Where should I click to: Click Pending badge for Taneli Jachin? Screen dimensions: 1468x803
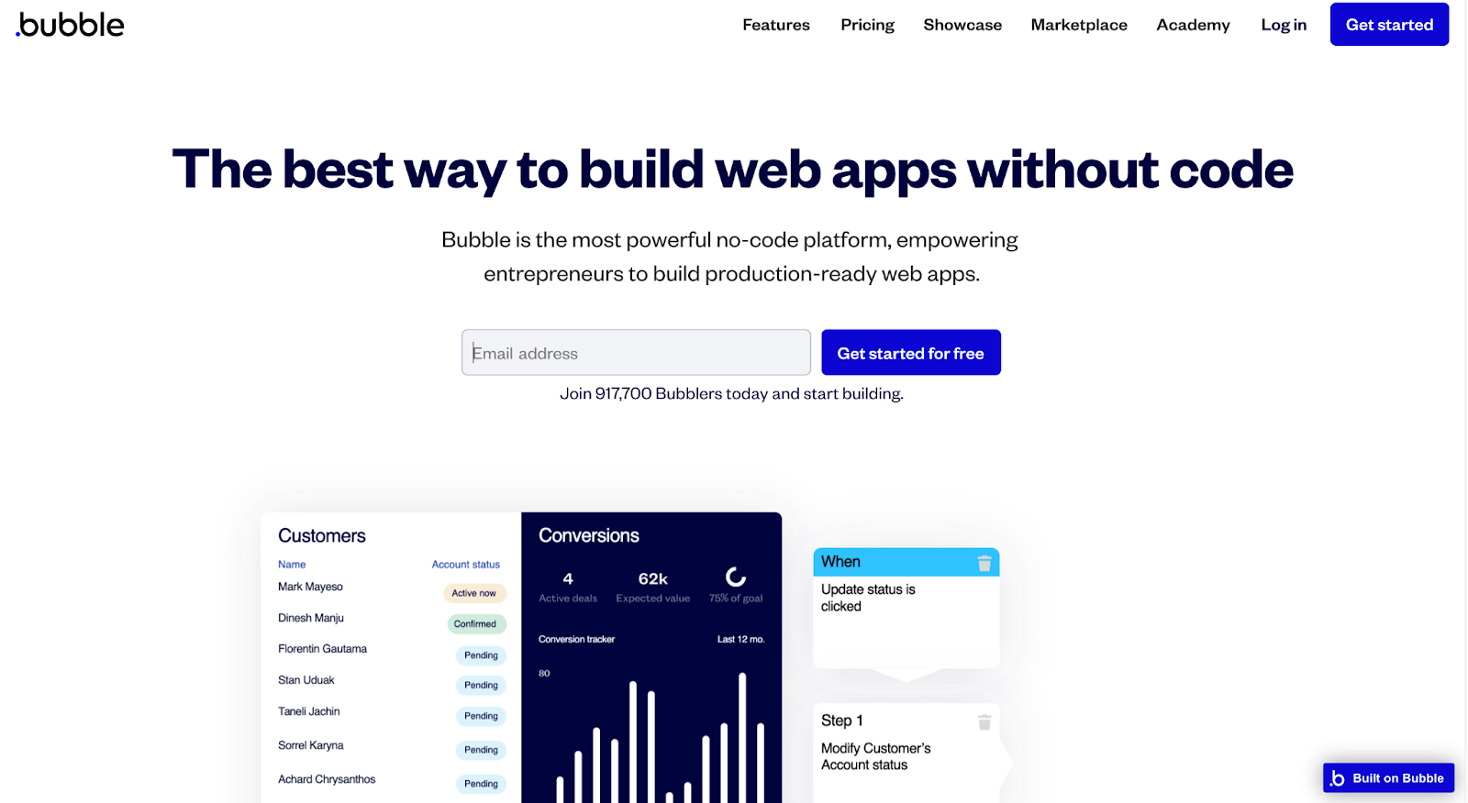coord(481,717)
